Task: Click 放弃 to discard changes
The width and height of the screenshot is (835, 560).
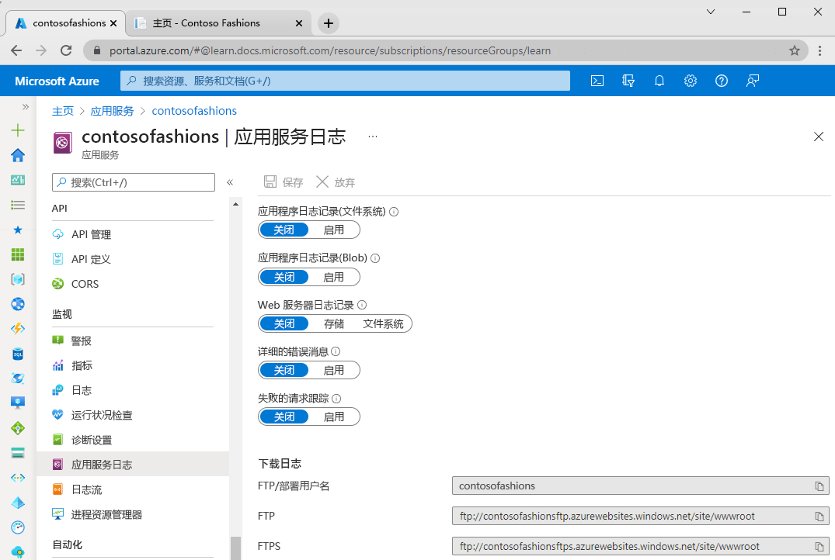Action: (336, 182)
